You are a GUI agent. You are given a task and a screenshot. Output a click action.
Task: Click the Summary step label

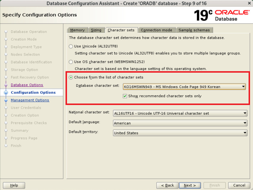(19, 131)
